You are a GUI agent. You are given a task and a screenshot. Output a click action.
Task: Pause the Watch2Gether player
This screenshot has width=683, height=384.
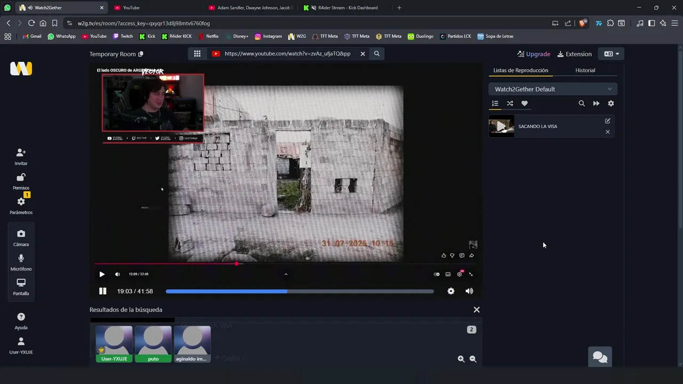(x=102, y=291)
